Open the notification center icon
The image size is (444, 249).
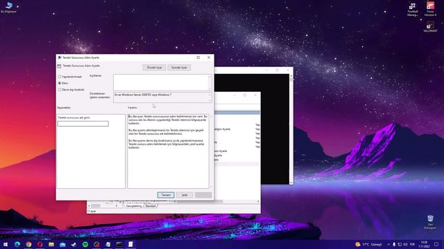pos(436,244)
